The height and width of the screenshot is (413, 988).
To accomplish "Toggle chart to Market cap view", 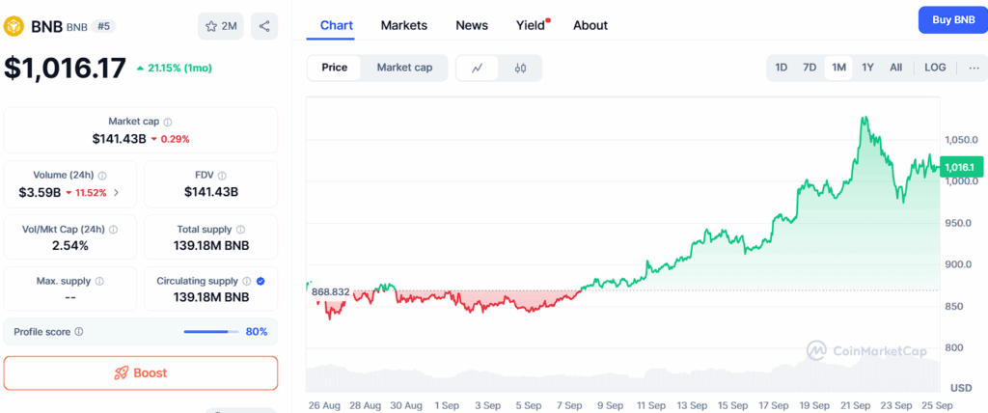I will [x=404, y=68].
